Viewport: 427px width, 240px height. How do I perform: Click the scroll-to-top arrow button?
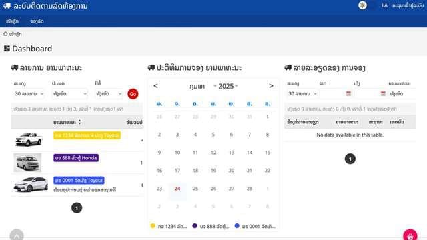click(x=17, y=235)
